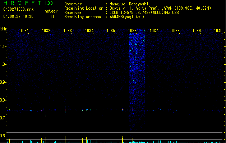Select the meteor count value 11

point(52,16)
